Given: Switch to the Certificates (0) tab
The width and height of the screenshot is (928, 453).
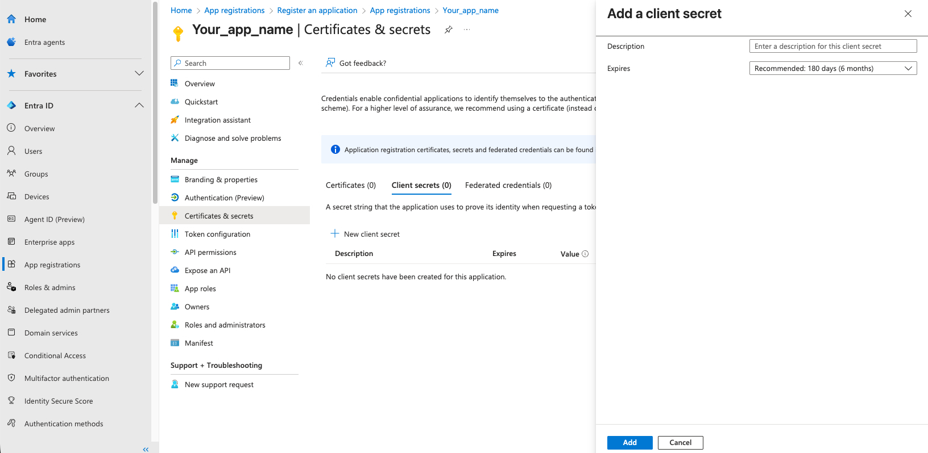Looking at the screenshot, I should tap(351, 185).
